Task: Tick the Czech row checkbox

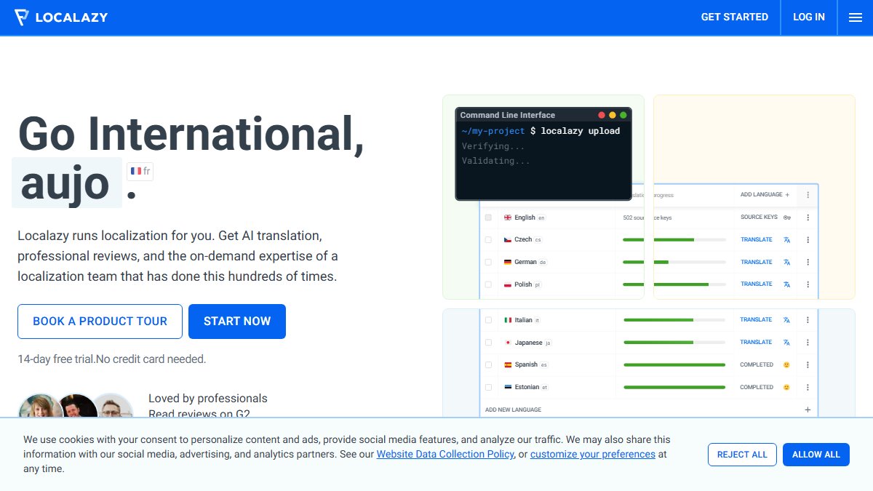Action: coord(488,240)
